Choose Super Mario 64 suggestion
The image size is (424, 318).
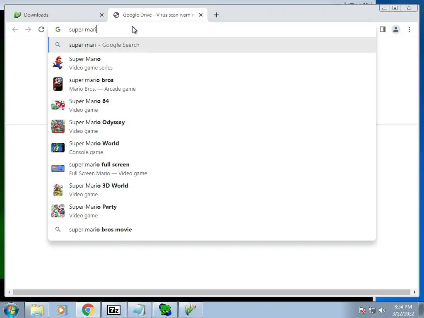point(212,106)
